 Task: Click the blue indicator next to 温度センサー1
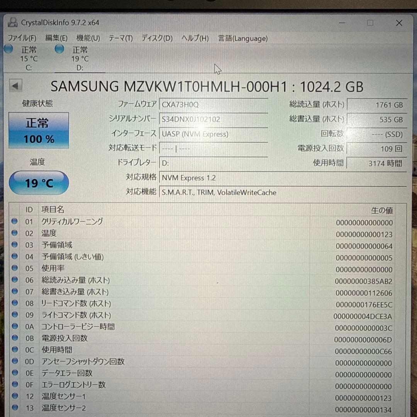point(14,395)
